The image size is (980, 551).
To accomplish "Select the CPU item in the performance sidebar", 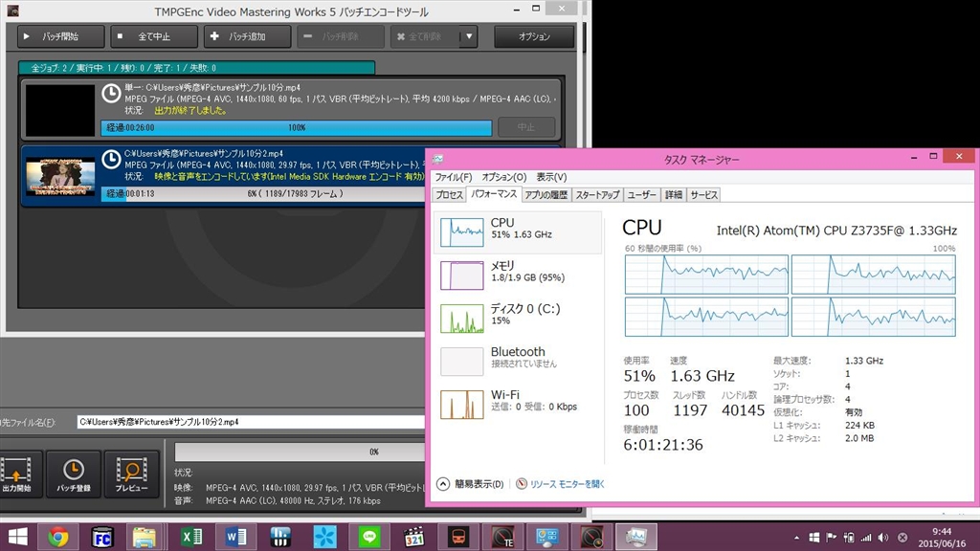I will (518, 231).
